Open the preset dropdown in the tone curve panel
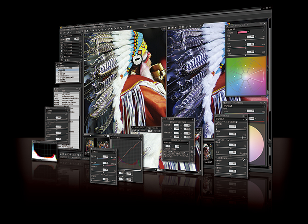Screen dimensions: 308x224 pyautogui.click(x=125, y=138)
